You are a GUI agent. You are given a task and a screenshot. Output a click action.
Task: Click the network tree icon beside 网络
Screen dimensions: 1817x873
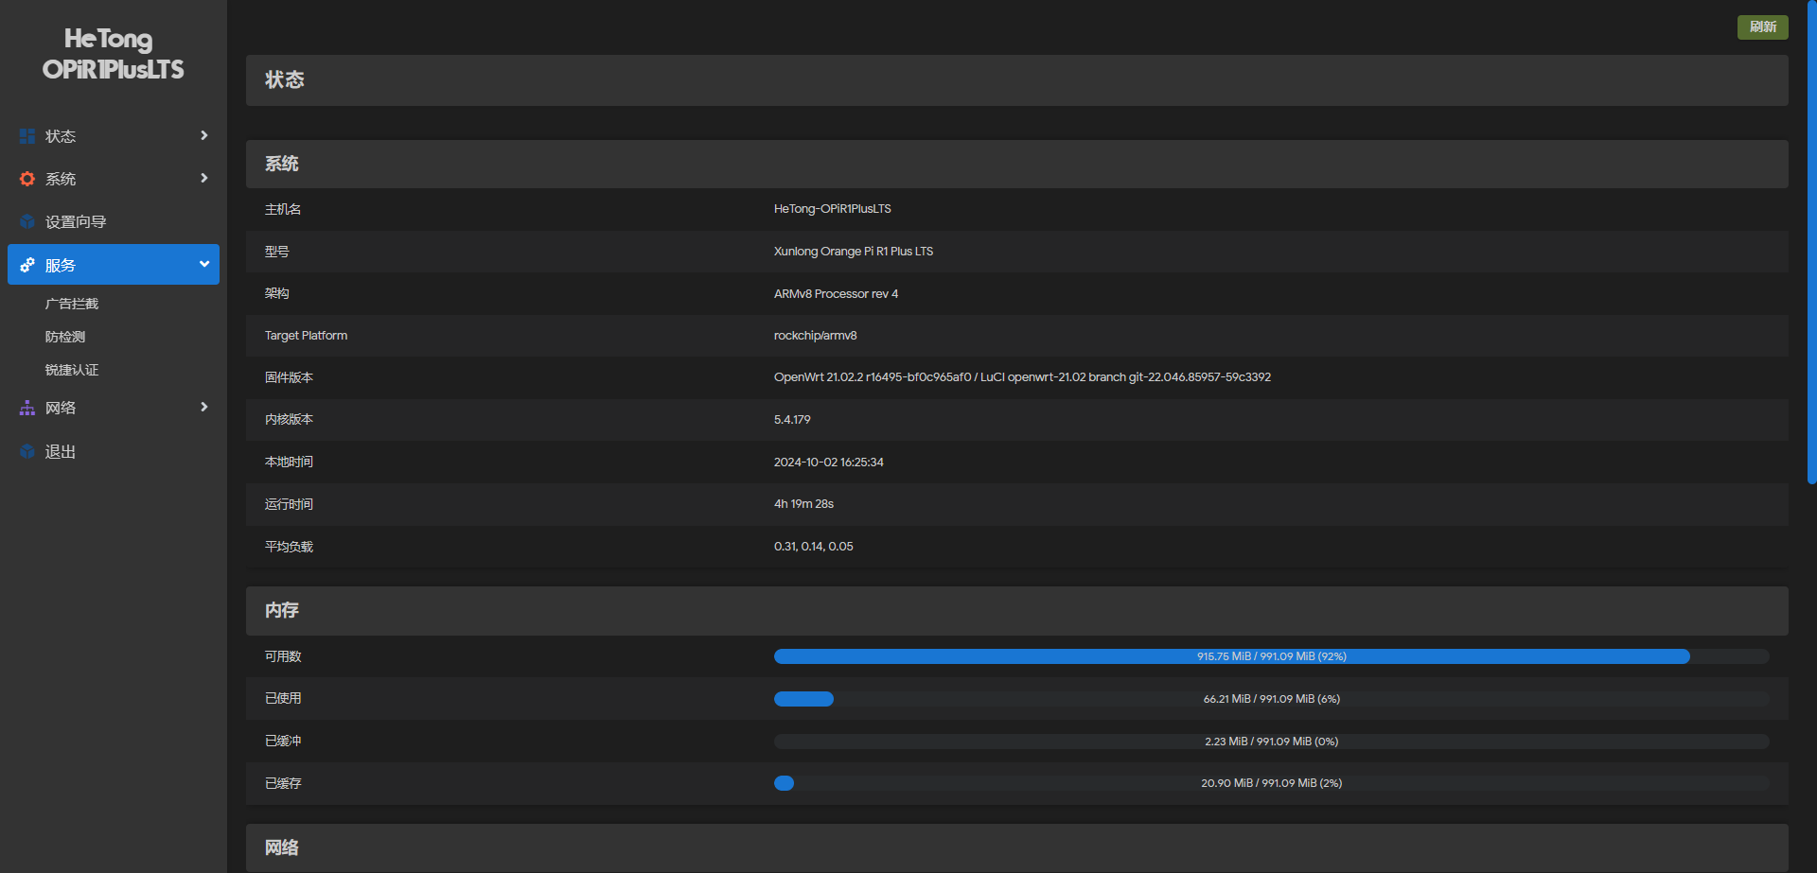27,408
